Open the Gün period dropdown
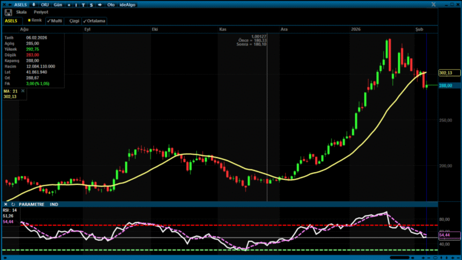This screenshot has width=462, height=260. tap(57, 4)
